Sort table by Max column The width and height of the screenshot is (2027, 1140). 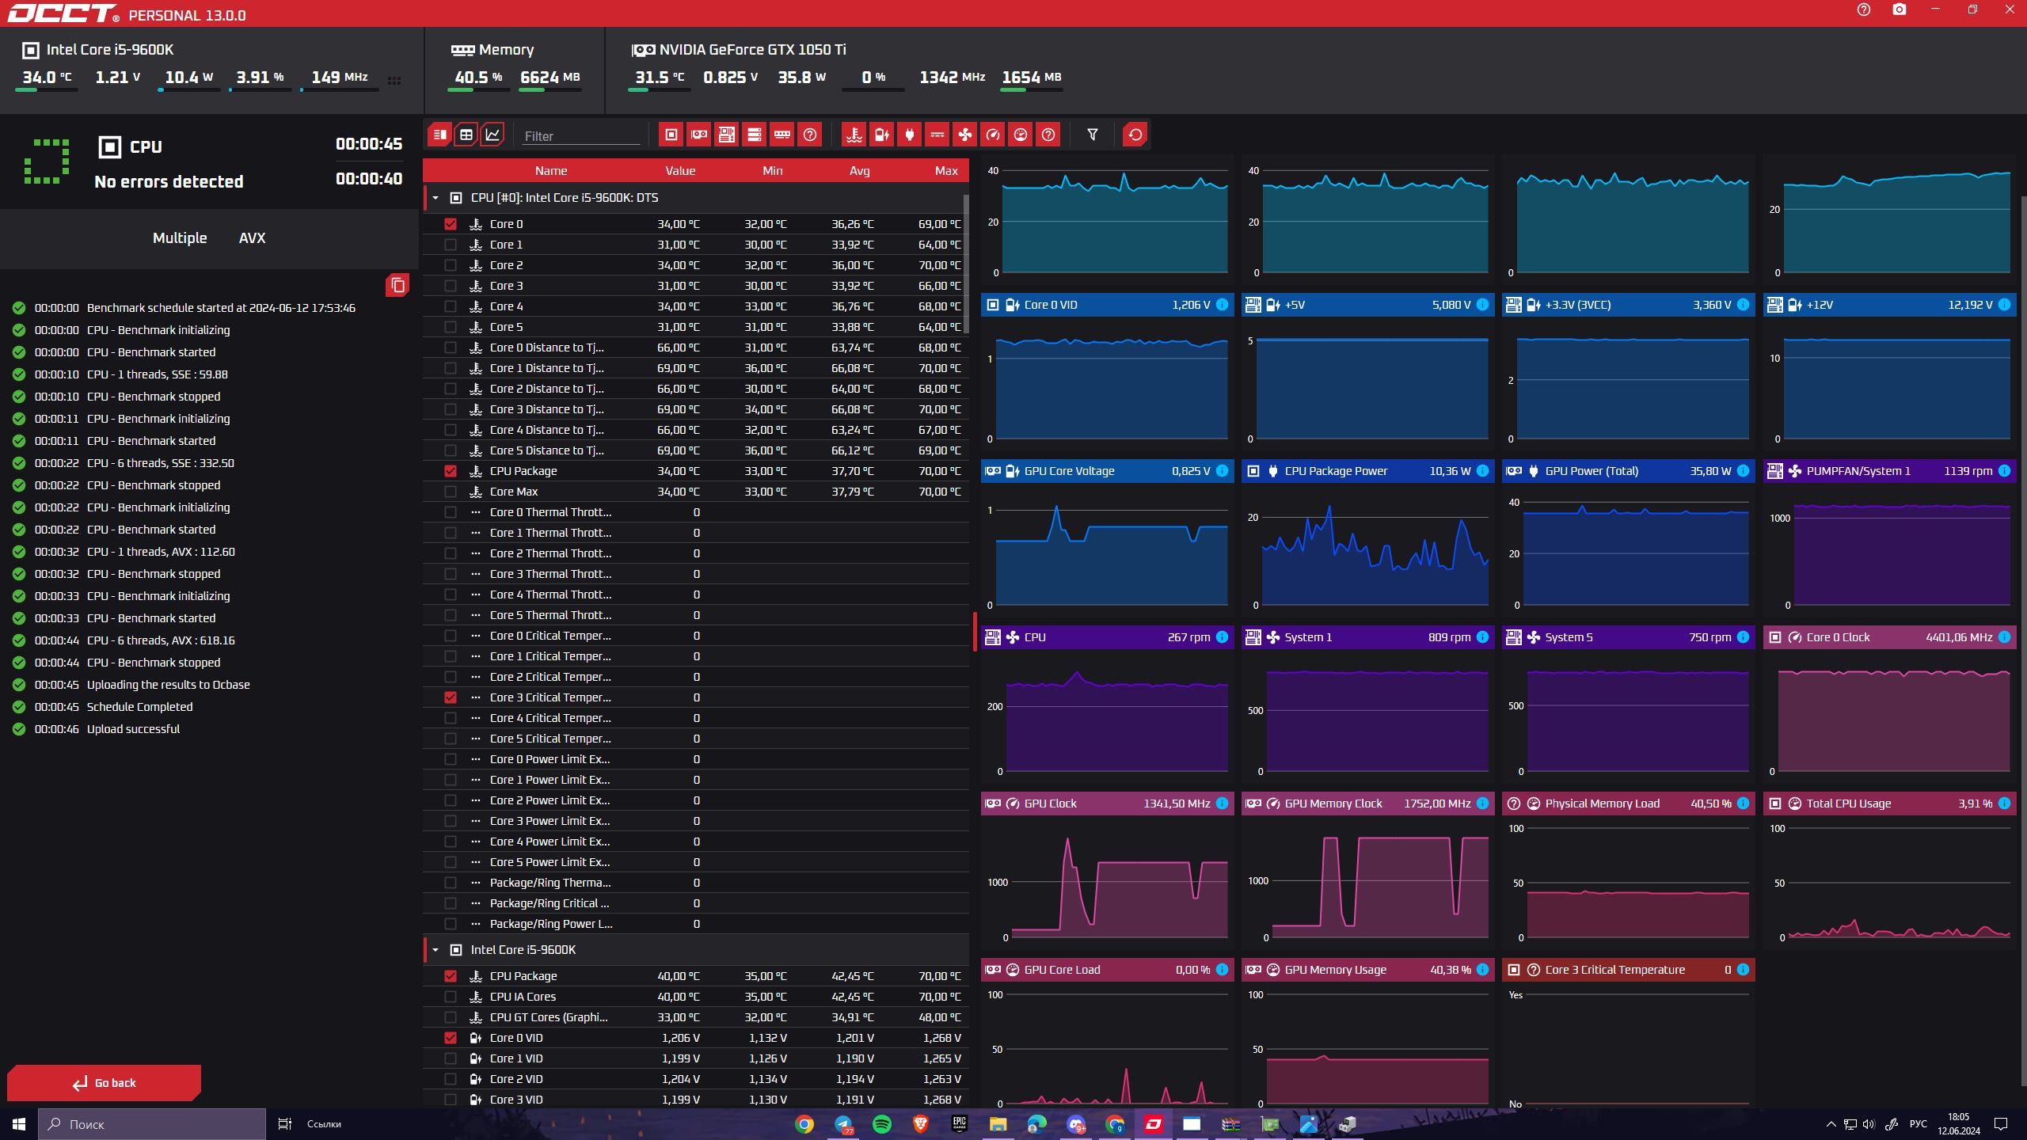click(x=946, y=171)
